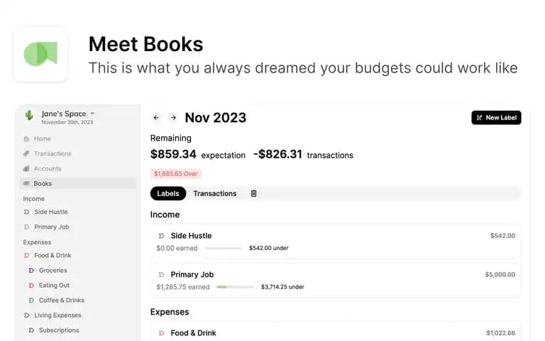Screen dimensions: 545x341
Task: Open Jane's Space workspace dropdown
Action: click(68, 114)
